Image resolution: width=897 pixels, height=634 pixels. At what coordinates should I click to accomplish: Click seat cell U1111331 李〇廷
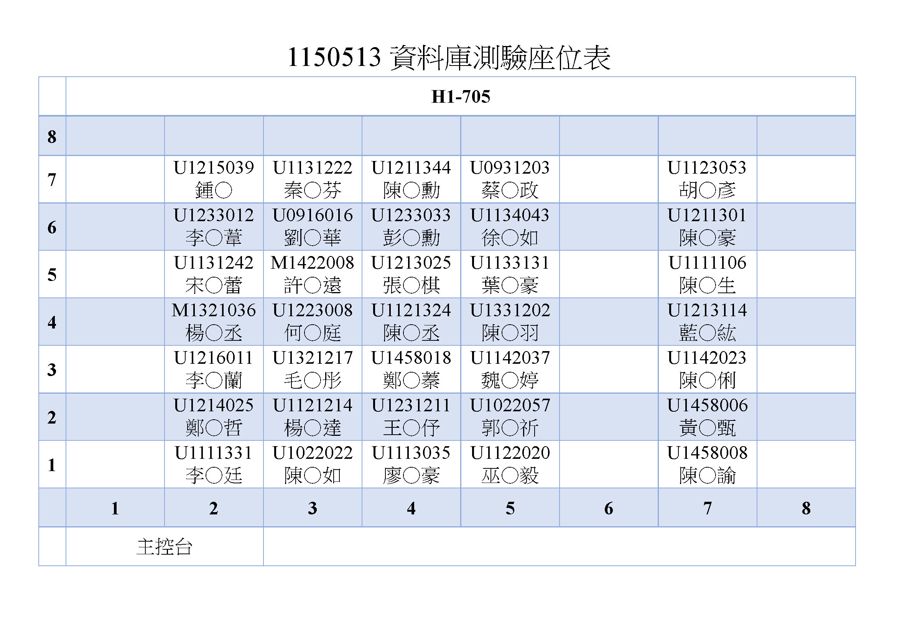click(x=214, y=465)
